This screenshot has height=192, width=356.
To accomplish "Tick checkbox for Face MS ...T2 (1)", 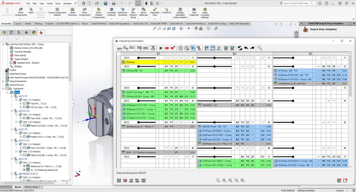I will point(24,104).
